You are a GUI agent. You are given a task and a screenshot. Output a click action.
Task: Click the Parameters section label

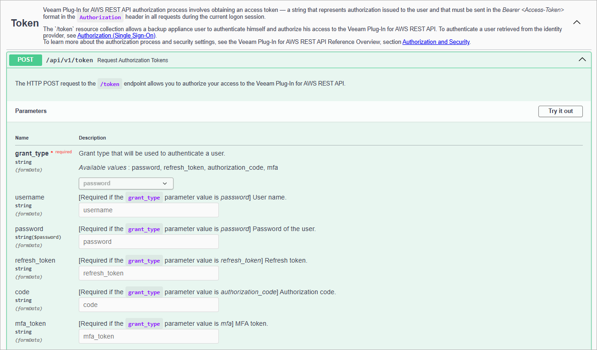pos(31,111)
